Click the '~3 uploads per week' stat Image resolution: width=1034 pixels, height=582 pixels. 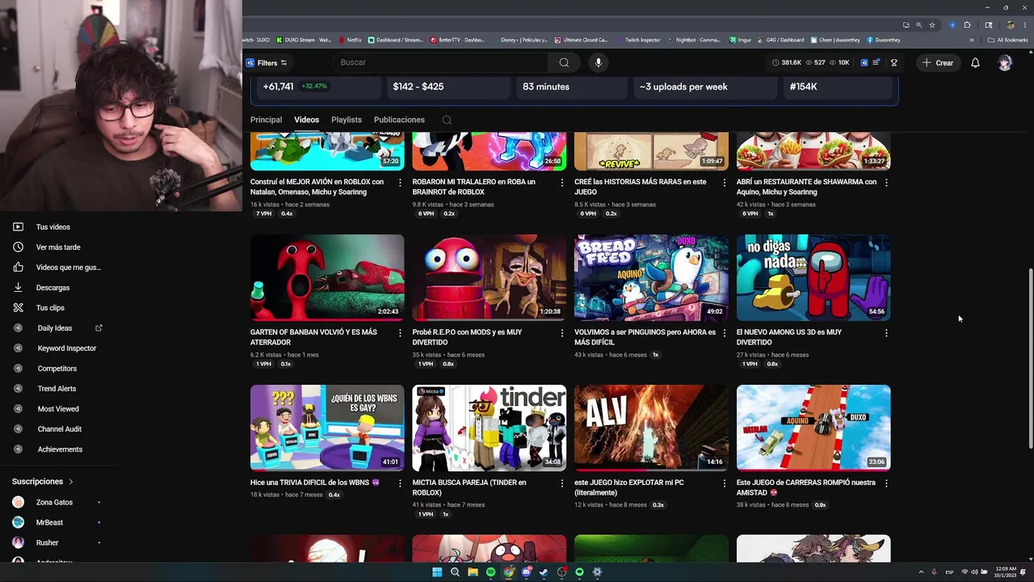[x=683, y=86]
